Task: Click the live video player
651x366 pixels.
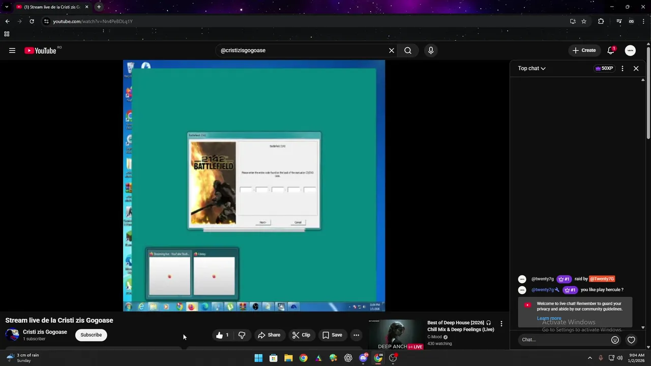Action: [x=254, y=186]
